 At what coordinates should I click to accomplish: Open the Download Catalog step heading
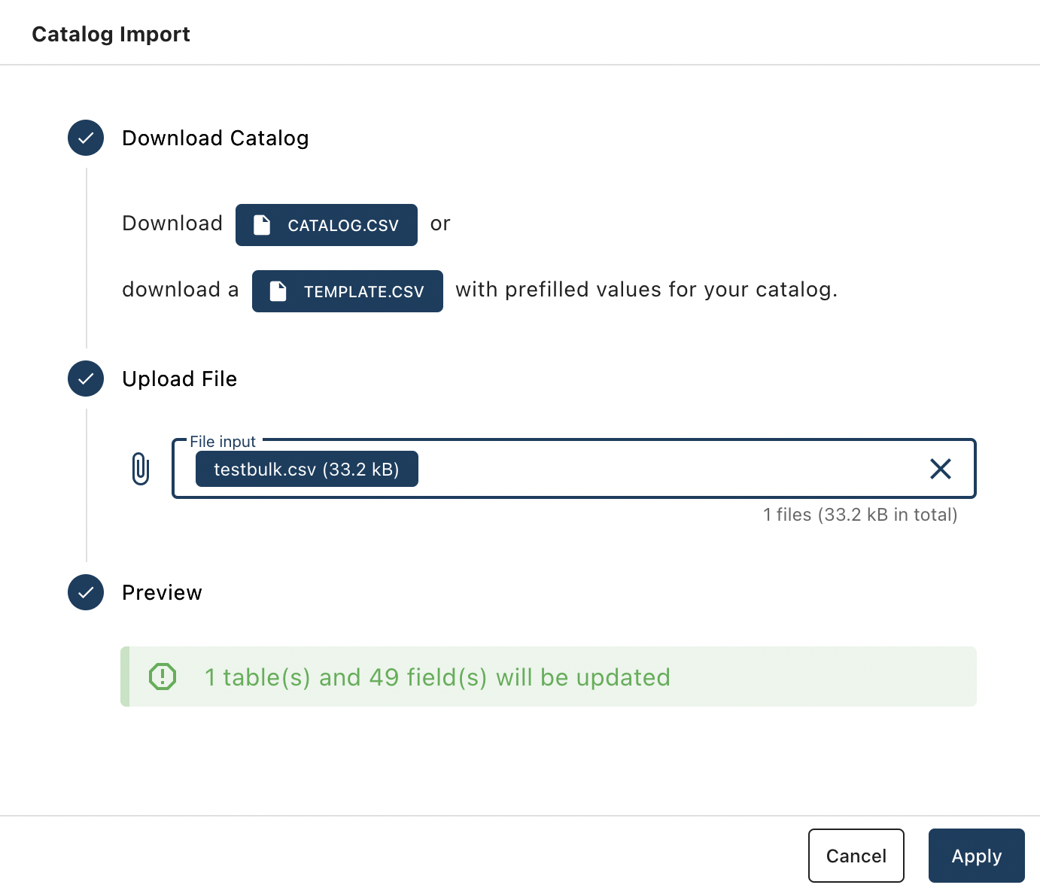pyautogui.click(x=215, y=138)
